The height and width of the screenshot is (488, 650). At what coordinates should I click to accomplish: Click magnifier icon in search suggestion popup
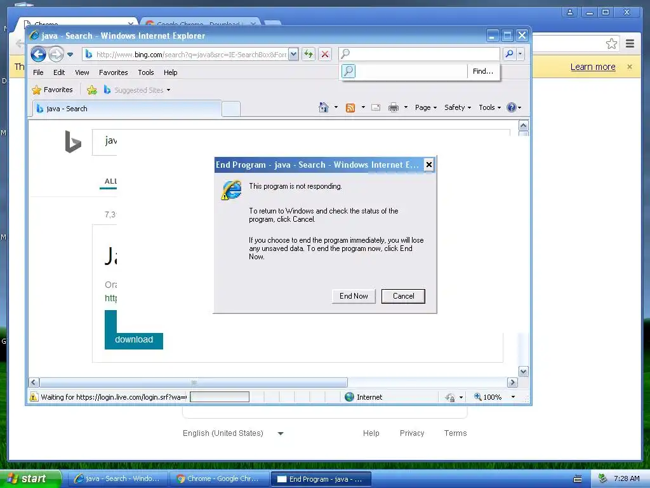tap(348, 71)
